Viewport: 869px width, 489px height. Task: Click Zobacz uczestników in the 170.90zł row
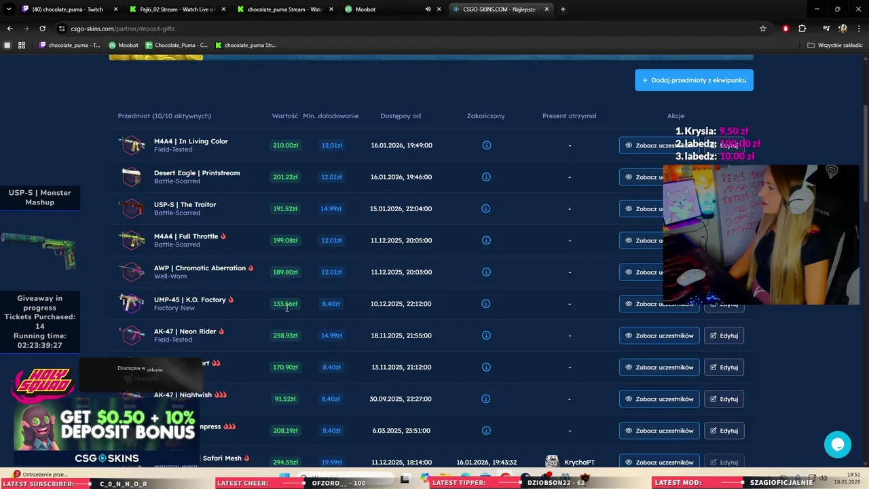click(659, 367)
